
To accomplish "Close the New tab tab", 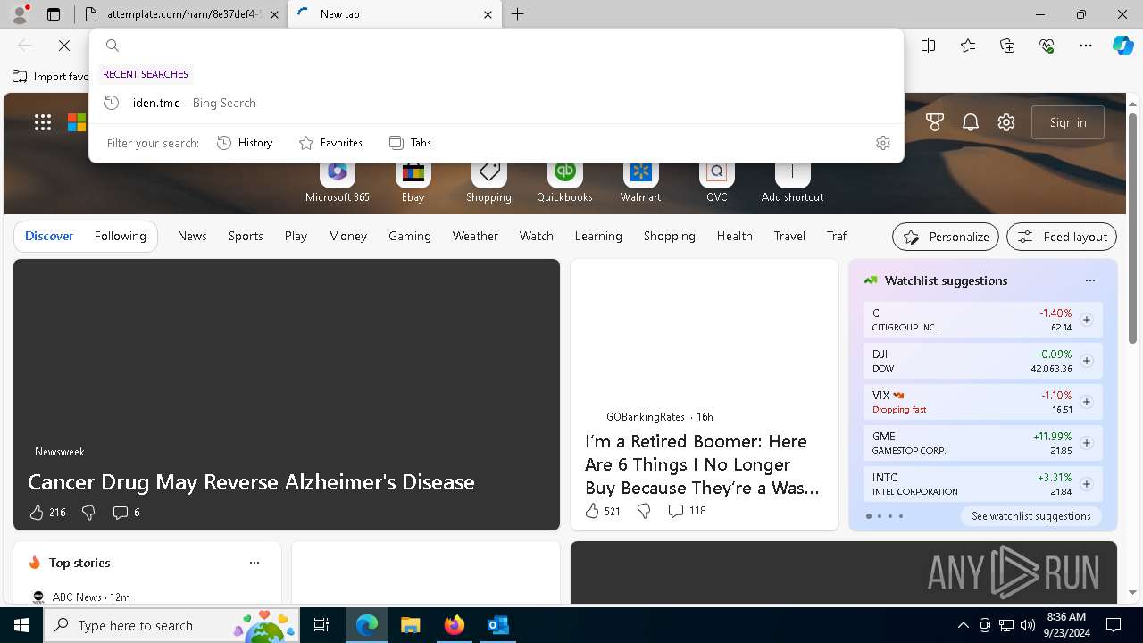I will [x=488, y=14].
